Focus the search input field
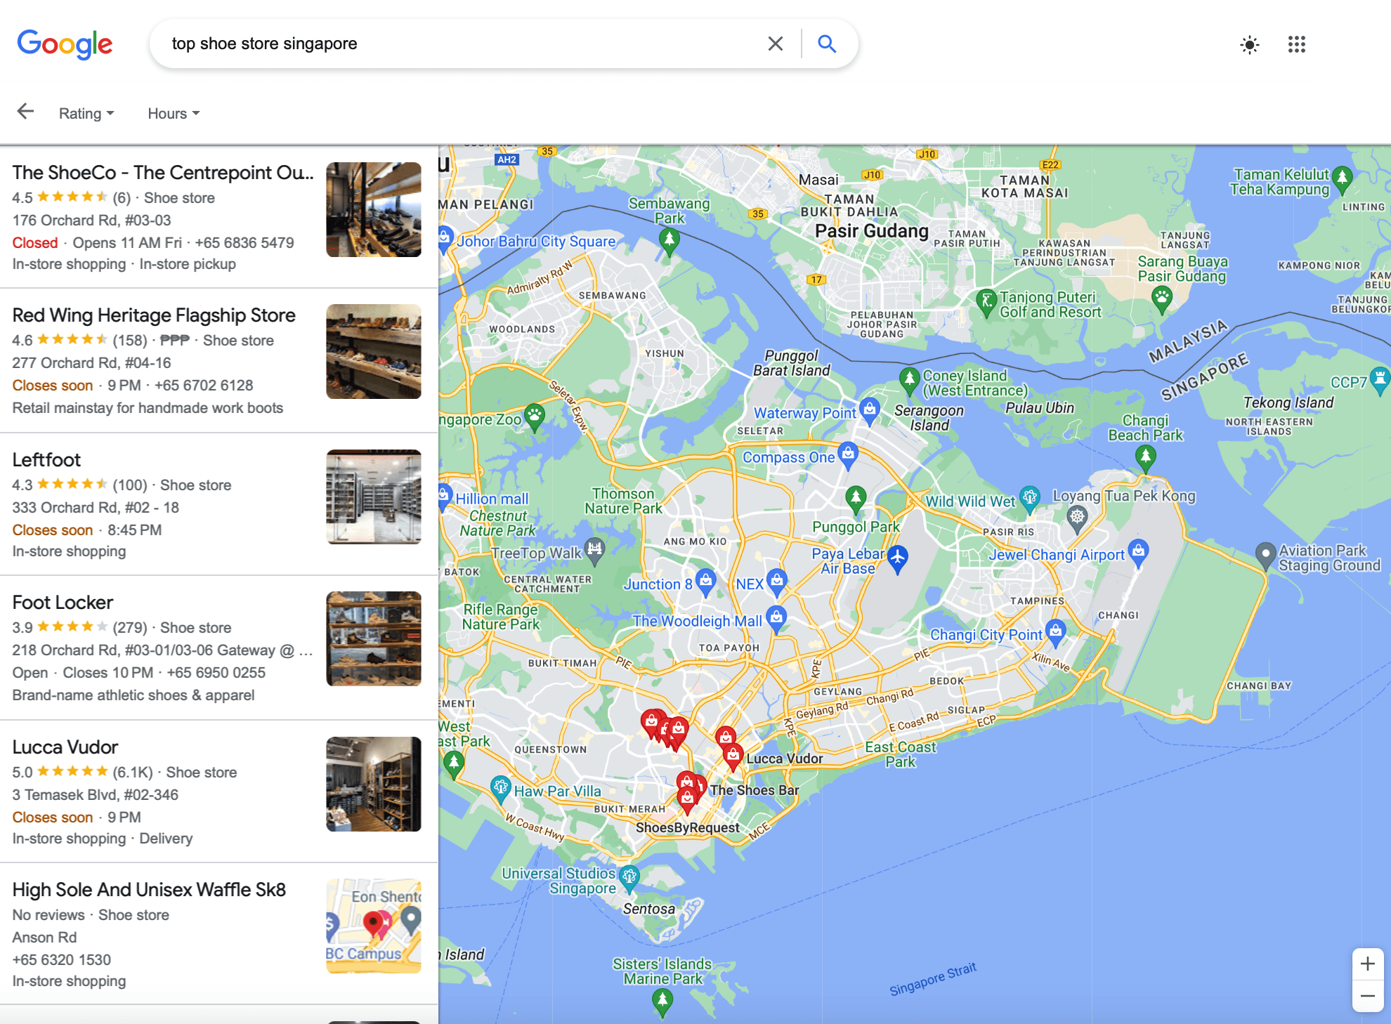The height and width of the screenshot is (1024, 1391). point(457,44)
